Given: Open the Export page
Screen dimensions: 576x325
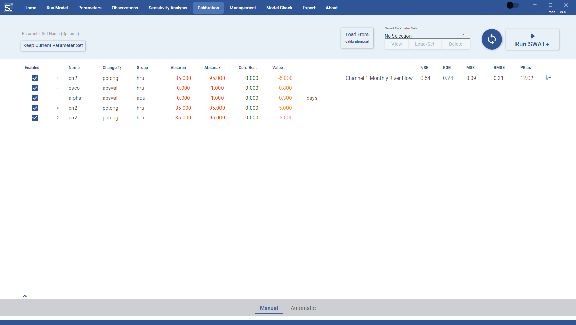Looking at the screenshot, I should [309, 8].
